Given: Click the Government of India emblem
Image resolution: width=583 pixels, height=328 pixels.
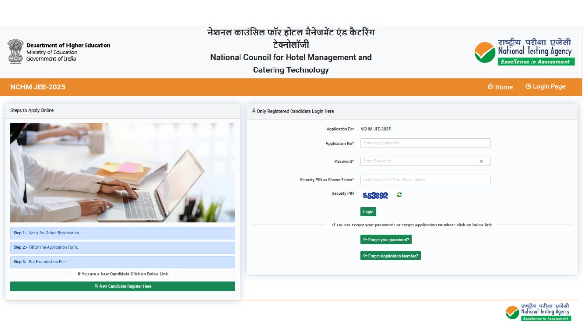Looking at the screenshot, I should pos(16,50).
